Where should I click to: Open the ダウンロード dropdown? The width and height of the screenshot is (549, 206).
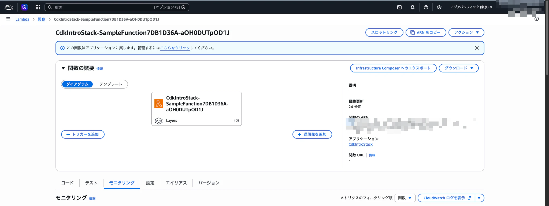(459, 68)
